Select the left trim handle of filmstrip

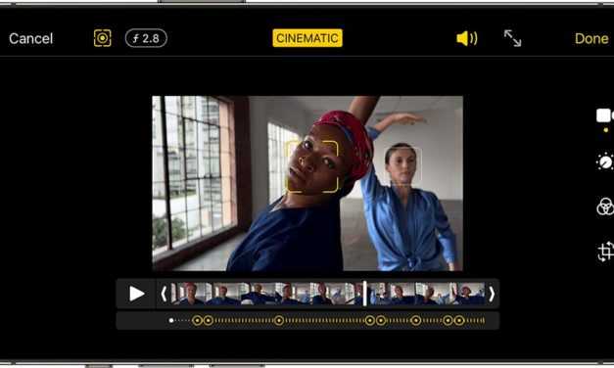165,294
